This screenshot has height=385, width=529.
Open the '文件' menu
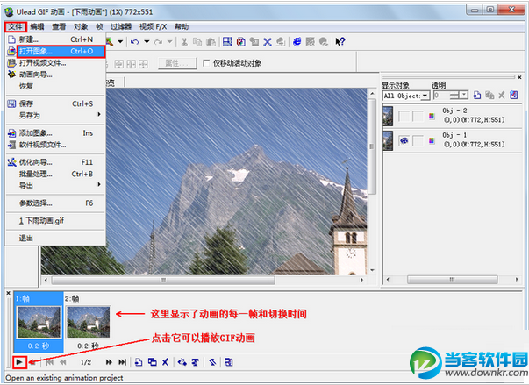[x=16, y=26]
